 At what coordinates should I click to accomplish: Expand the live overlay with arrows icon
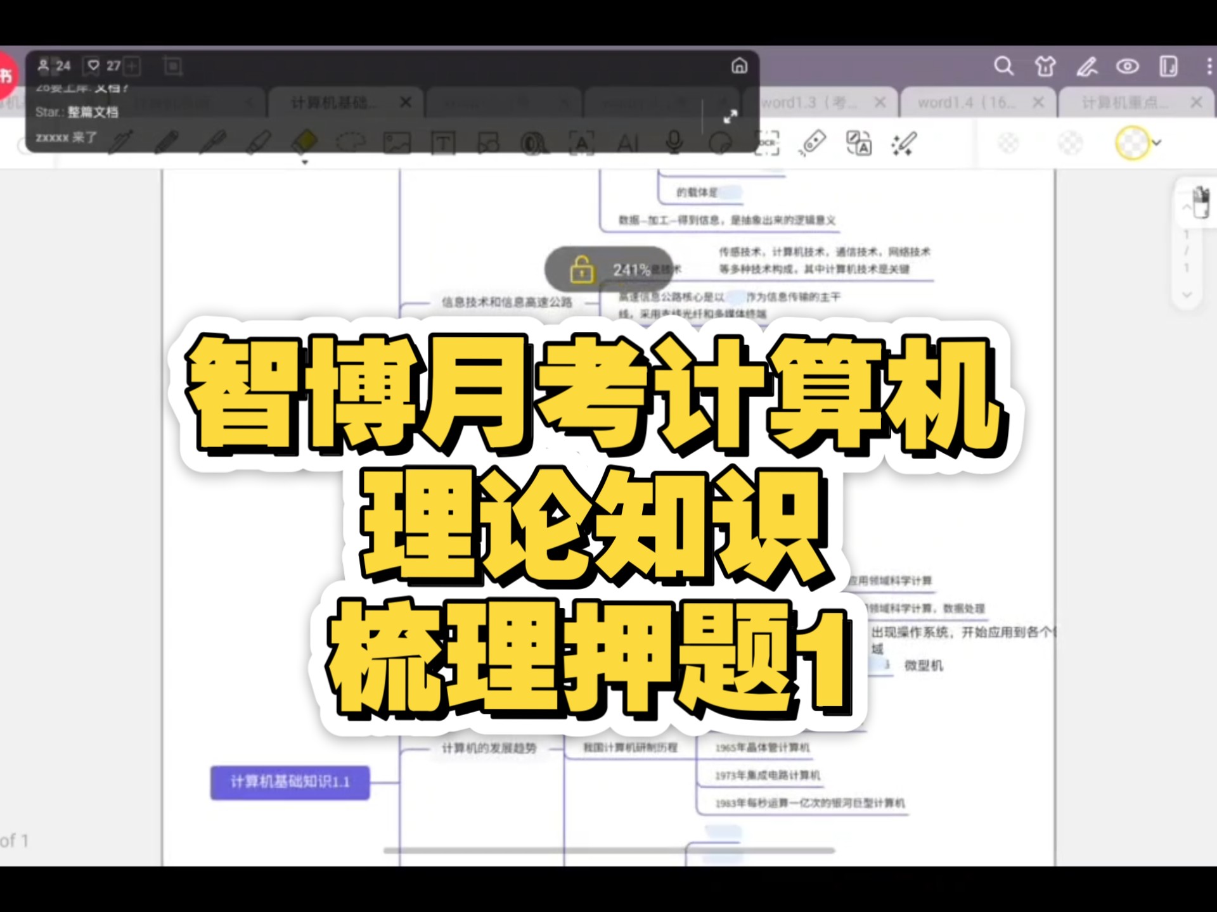[730, 117]
